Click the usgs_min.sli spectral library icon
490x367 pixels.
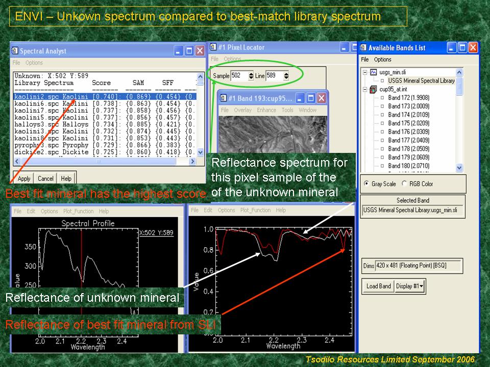374,72
